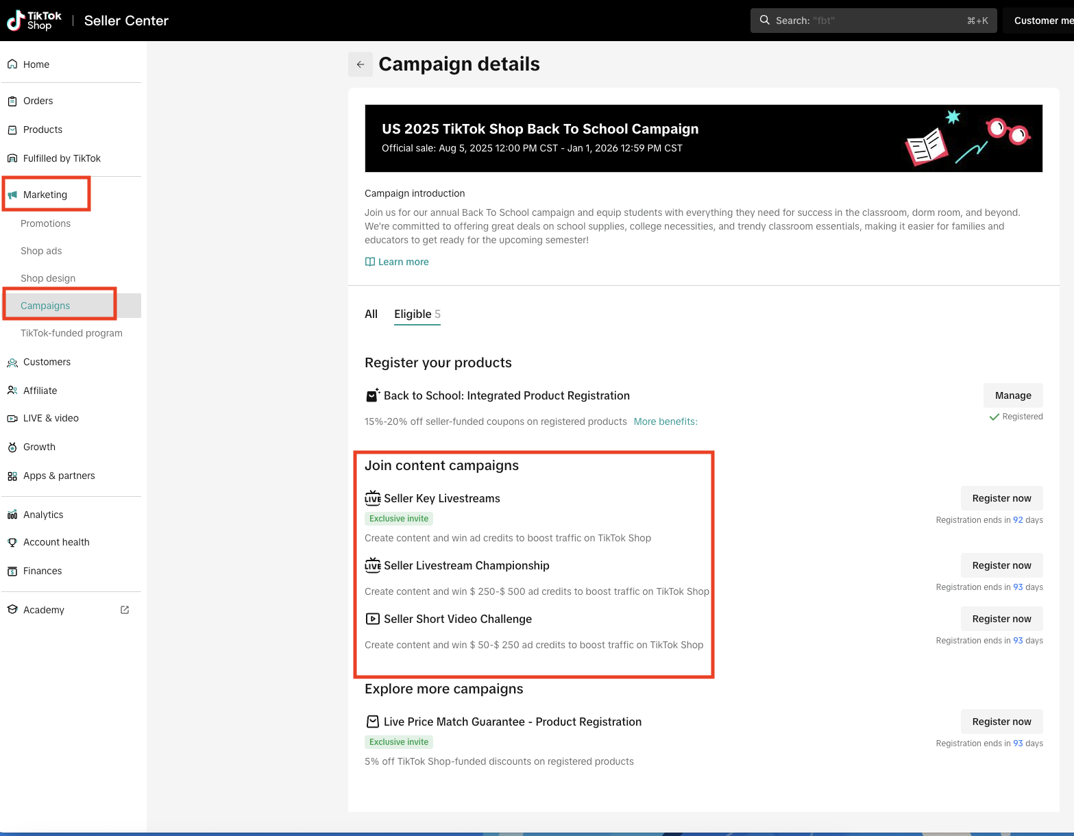Open the Learn more link

click(403, 262)
